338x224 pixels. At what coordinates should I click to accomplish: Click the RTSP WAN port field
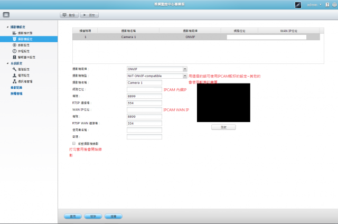tap(144, 123)
